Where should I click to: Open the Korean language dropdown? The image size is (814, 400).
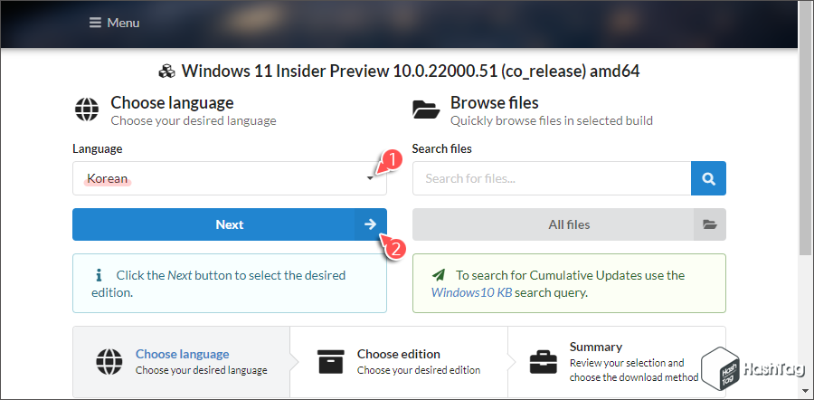point(230,178)
